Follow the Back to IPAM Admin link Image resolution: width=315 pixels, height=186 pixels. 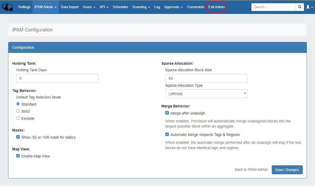click(251, 169)
